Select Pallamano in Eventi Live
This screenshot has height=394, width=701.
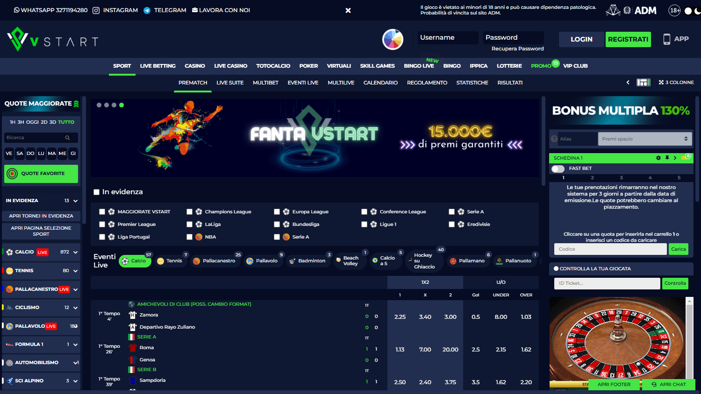click(x=468, y=261)
